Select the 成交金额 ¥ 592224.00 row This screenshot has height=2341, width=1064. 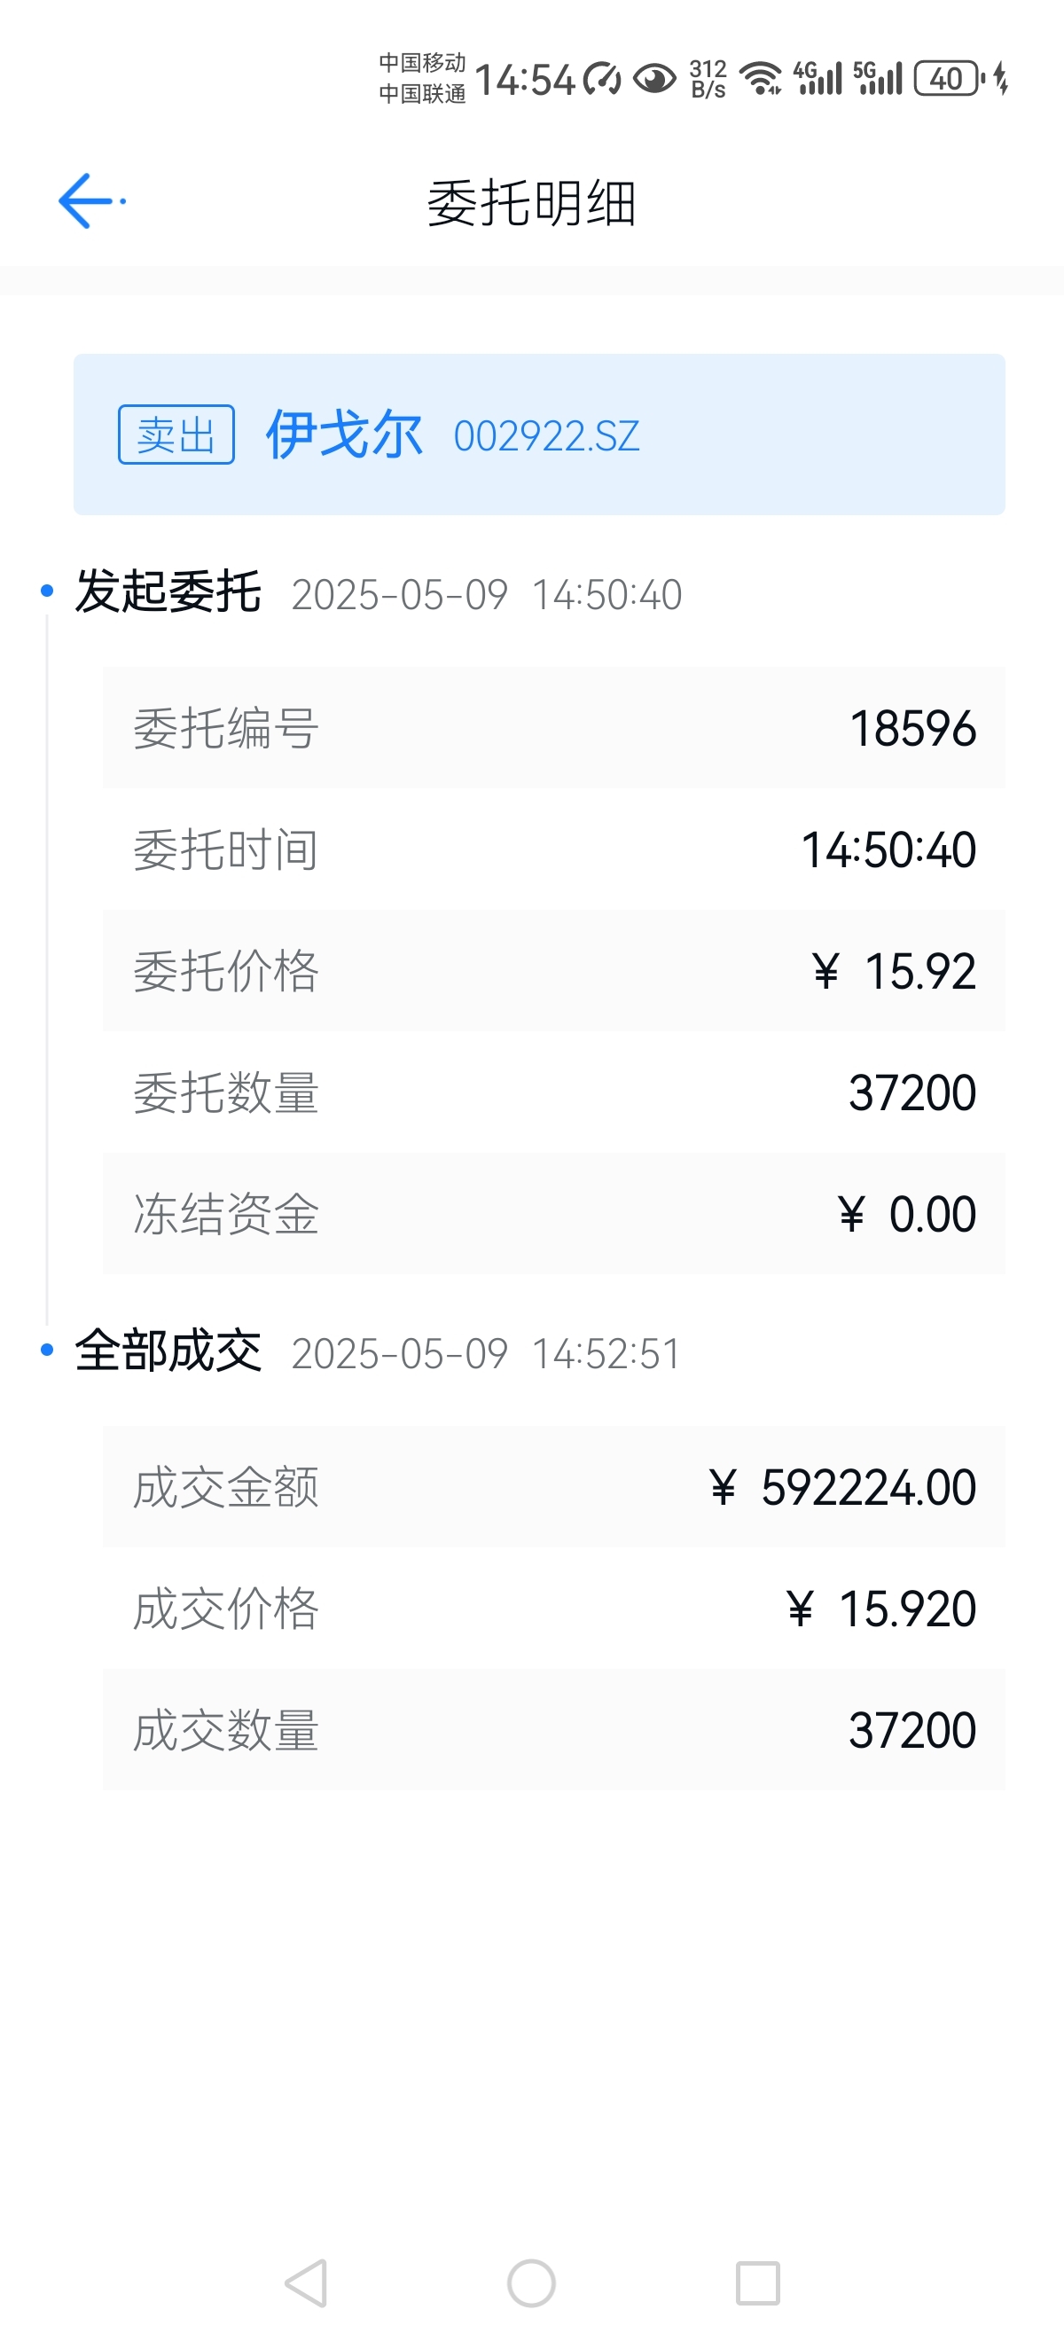pos(553,1487)
